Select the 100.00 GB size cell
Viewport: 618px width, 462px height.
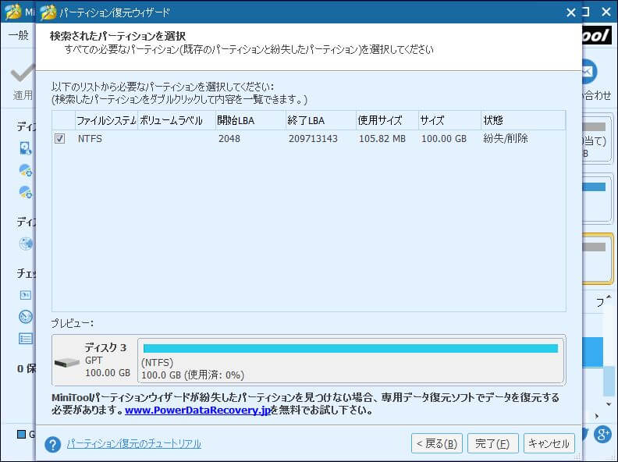coord(444,139)
